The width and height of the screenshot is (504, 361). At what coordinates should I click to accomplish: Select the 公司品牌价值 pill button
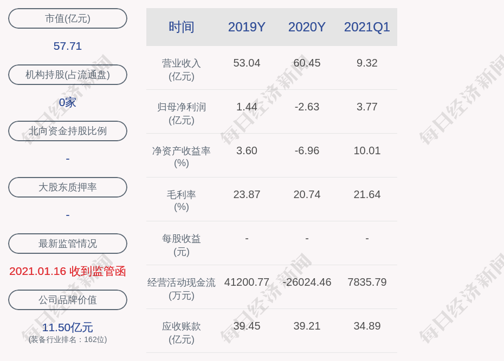[68, 300]
